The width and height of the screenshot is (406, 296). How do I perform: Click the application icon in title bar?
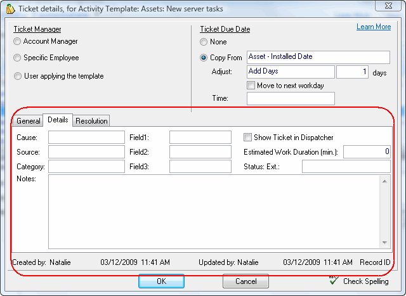point(8,7)
